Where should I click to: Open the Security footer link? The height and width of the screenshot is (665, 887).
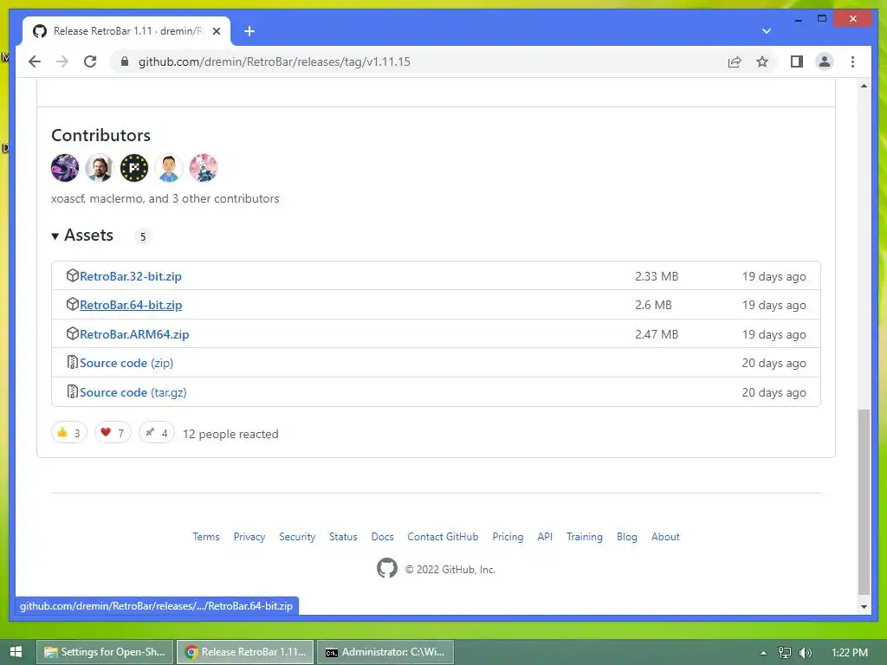click(x=297, y=537)
